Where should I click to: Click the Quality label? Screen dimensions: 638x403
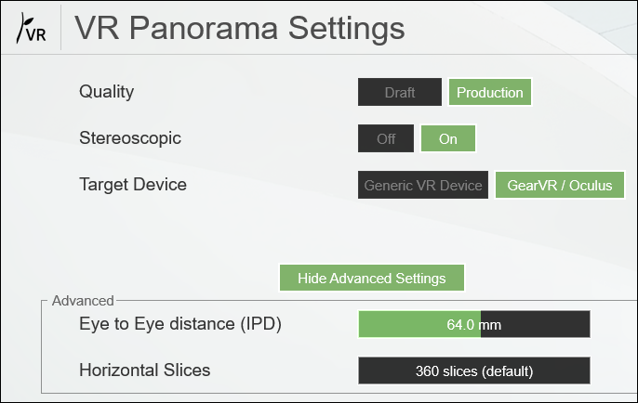pos(107,92)
